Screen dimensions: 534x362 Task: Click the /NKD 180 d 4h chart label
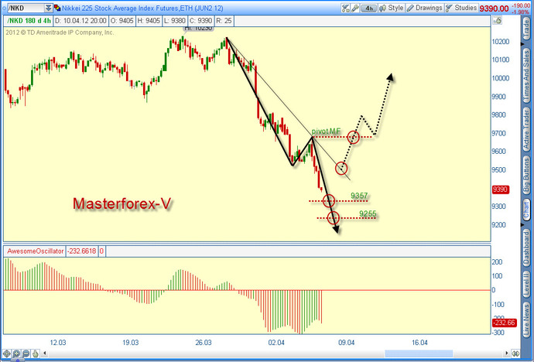(x=29, y=21)
